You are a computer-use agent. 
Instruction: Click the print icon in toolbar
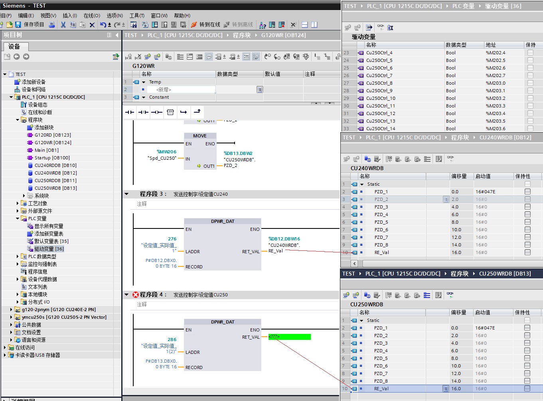52,25
